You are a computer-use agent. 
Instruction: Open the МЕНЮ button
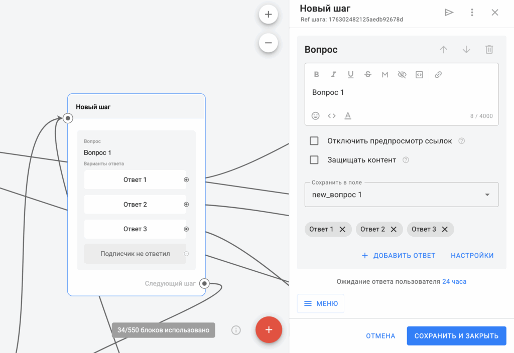(321, 303)
